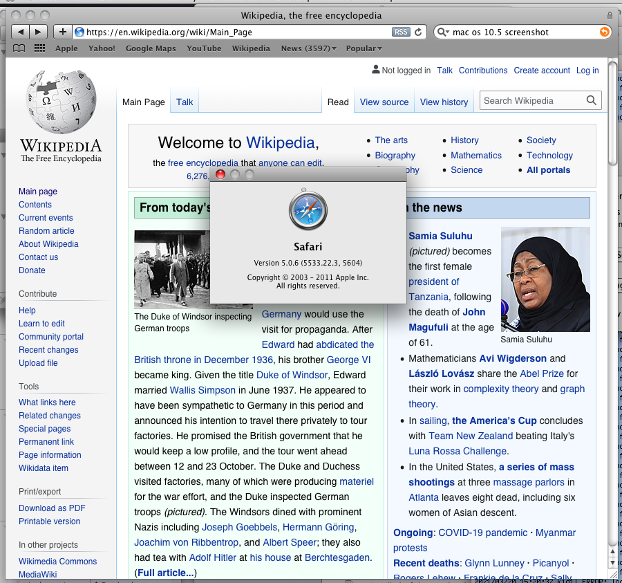622x583 pixels.
Task: Click the Wikipedia globe logo
Action: click(61, 102)
